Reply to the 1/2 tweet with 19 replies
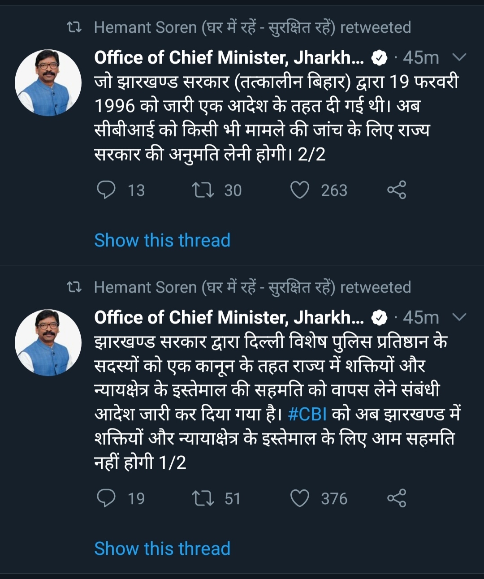484x579 pixels. point(107,498)
